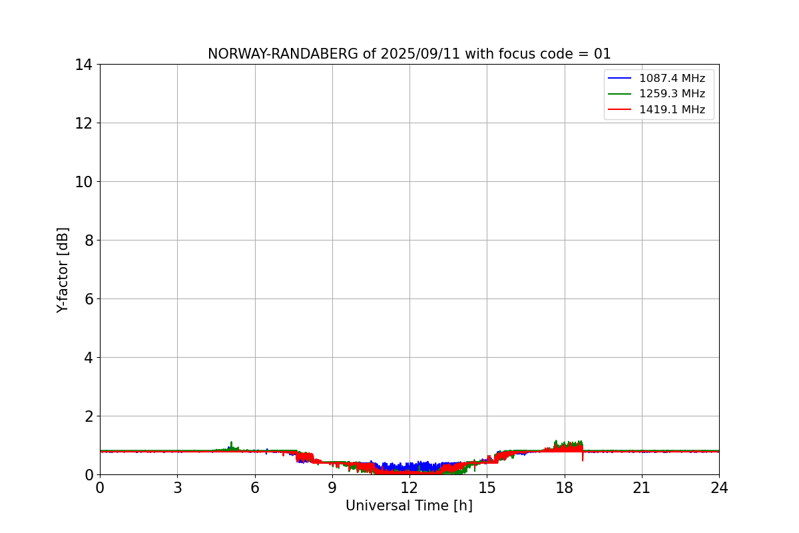Click the green peak near 5 hours
The width and height of the screenshot is (799, 533).
(x=231, y=445)
